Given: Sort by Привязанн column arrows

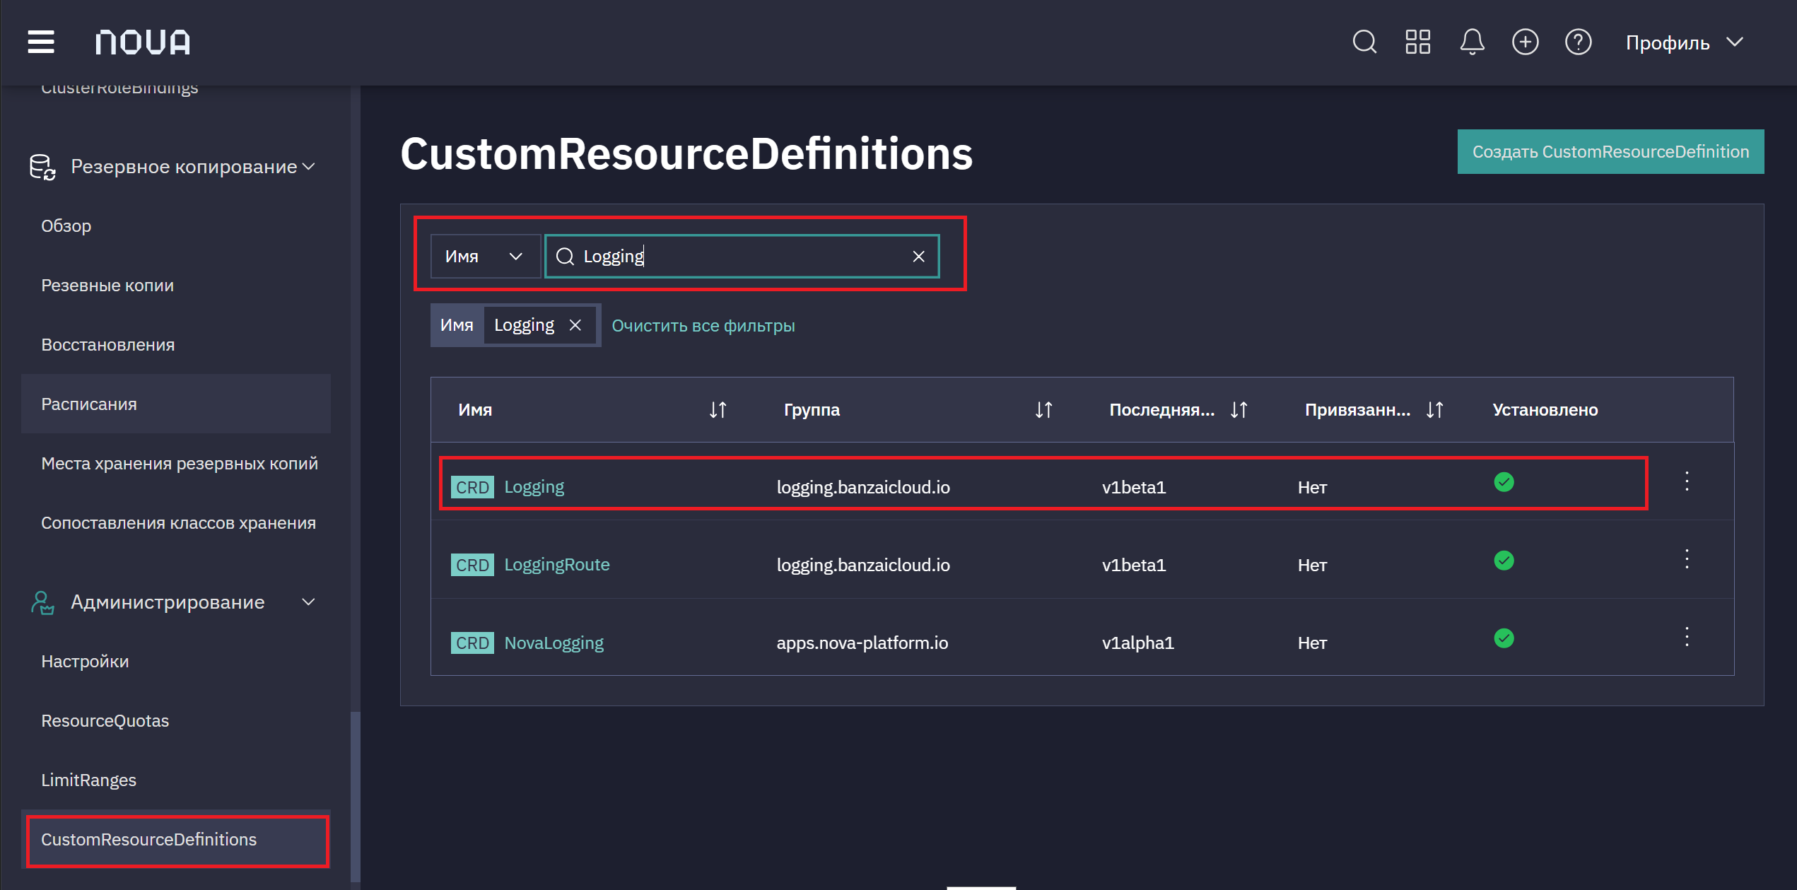Looking at the screenshot, I should [1434, 410].
